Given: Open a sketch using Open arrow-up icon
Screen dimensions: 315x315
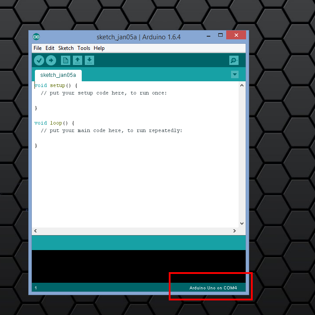Looking at the screenshot, I should point(78,60).
